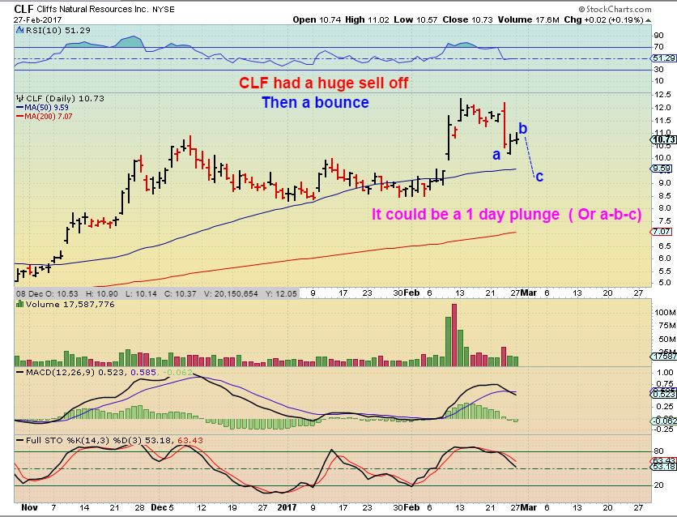This screenshot has width=677, height=517.
Task: Click the Close 10.73 value in the header
Action: 467,20
